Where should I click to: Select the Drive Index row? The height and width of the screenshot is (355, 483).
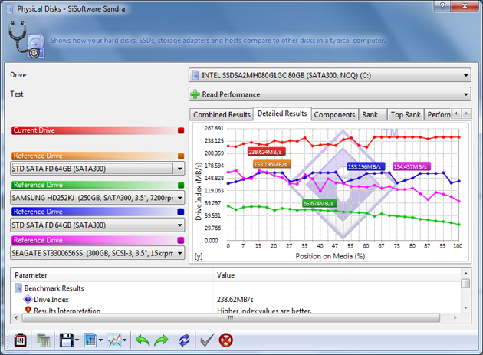click(x=237, y=300)
